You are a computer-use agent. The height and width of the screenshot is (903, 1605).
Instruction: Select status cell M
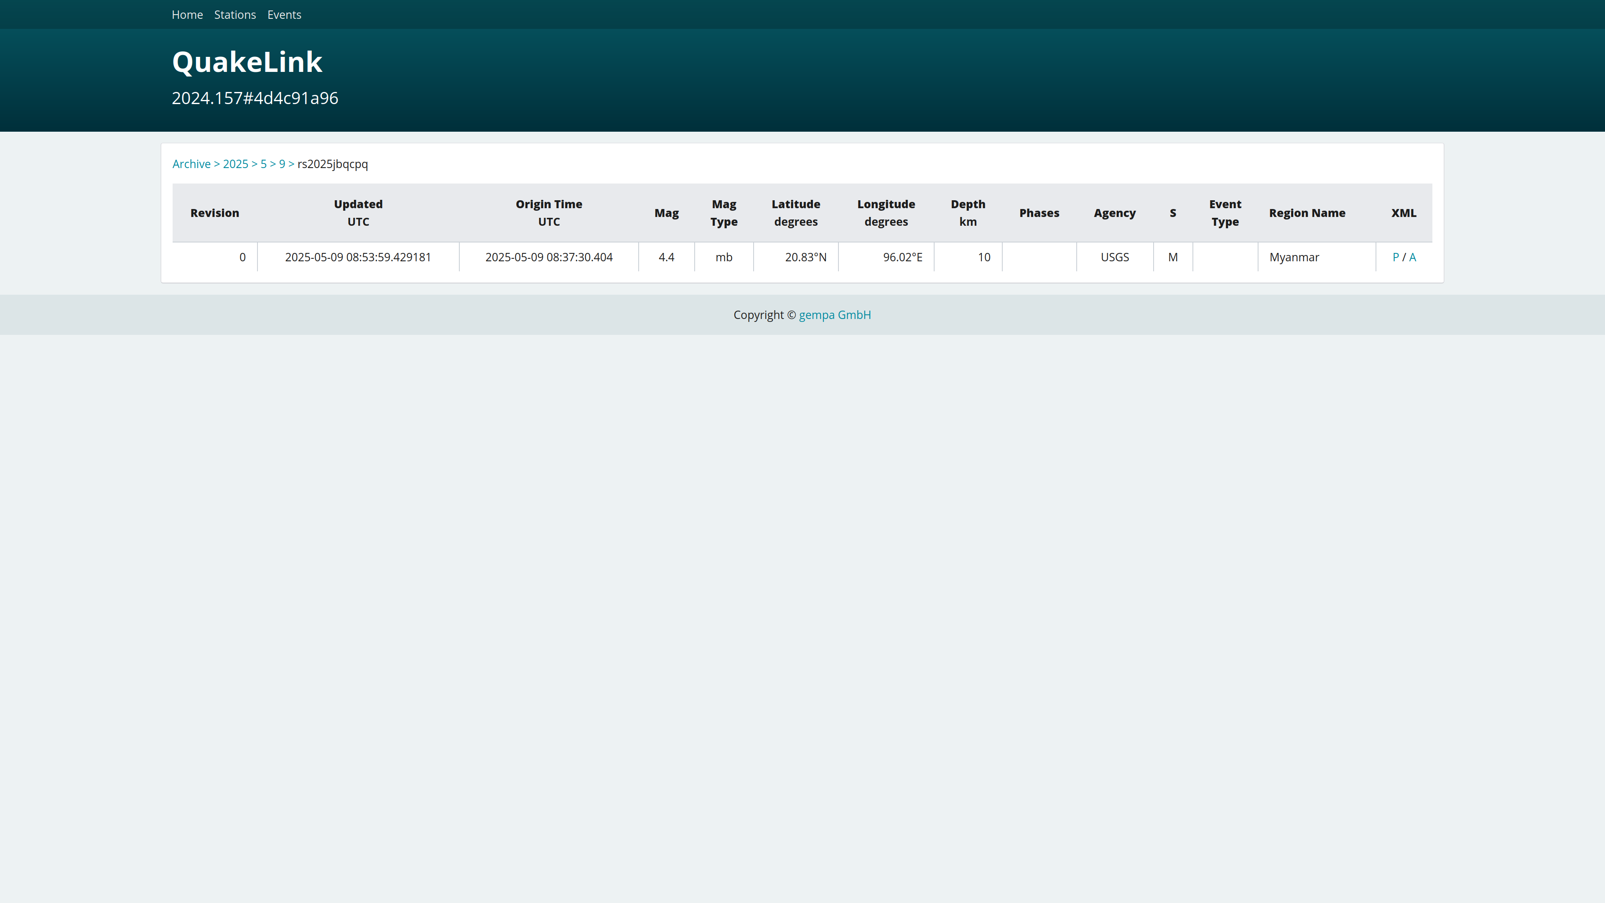point(1172,257)
